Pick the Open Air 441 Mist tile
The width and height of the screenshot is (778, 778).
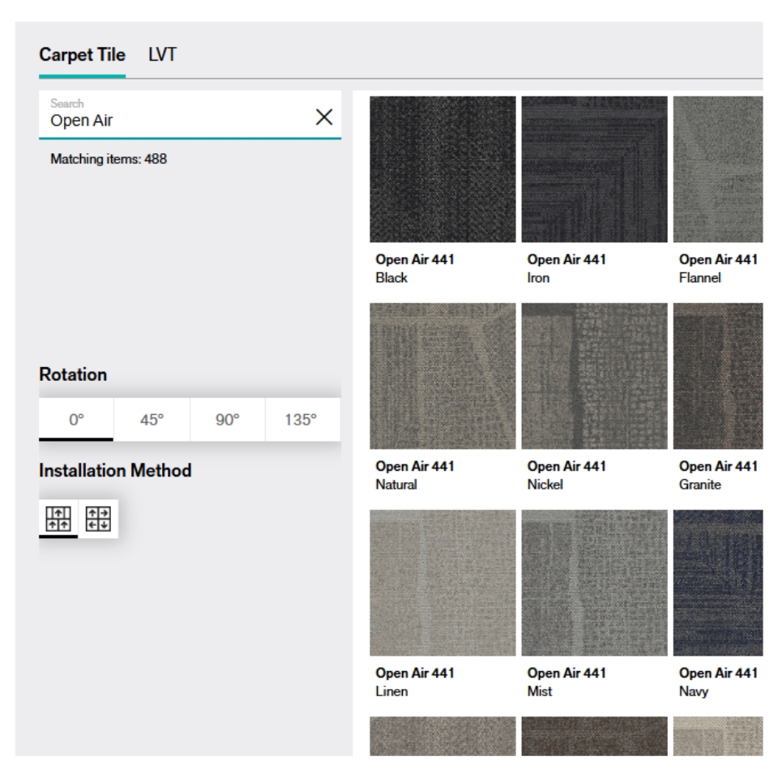(x=594, y=583)
